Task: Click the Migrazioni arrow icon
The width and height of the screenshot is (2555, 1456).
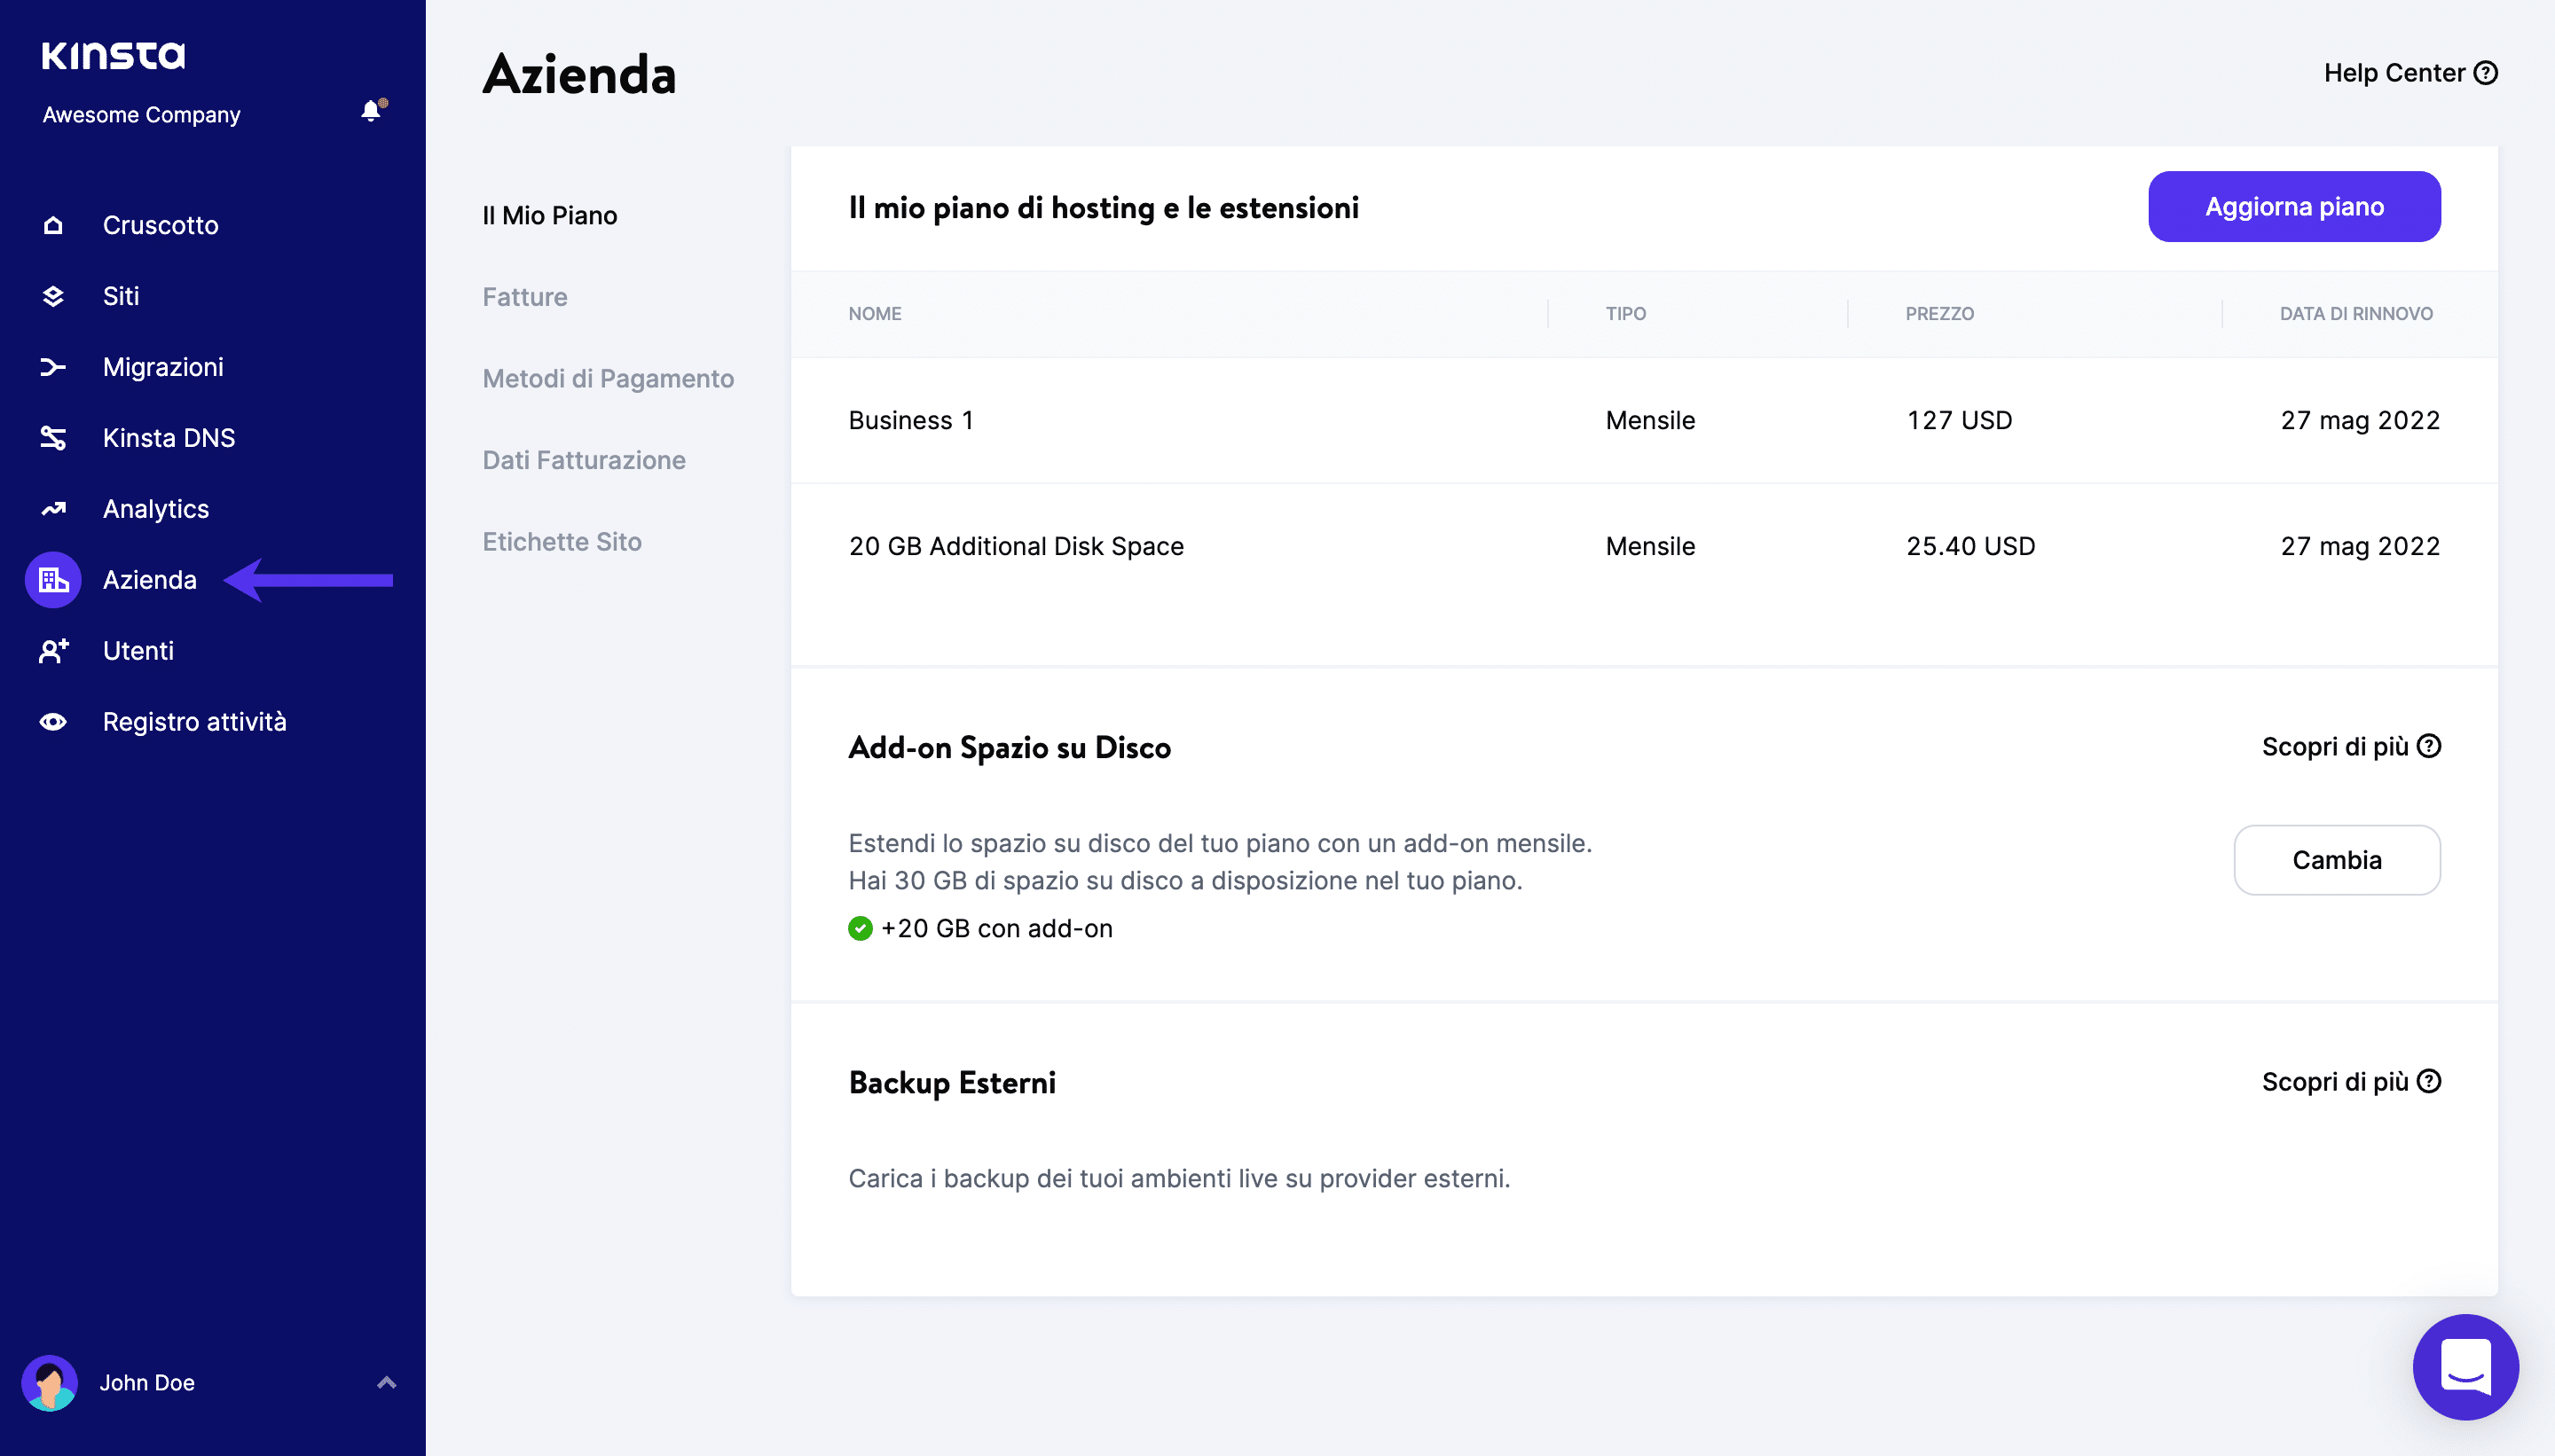Action: (x=53, y=367)
